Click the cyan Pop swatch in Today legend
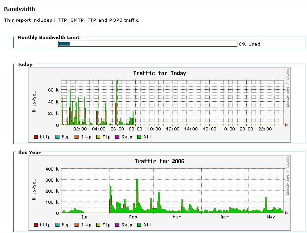Viewport: 307px width, 233px height. coord(56,137)
